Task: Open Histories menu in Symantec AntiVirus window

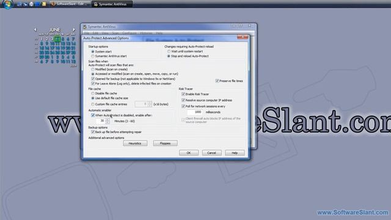Action: [146, 33]
